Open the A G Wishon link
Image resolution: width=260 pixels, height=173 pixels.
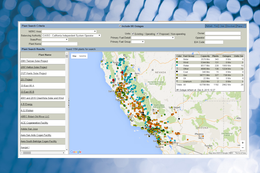[27, 110]
